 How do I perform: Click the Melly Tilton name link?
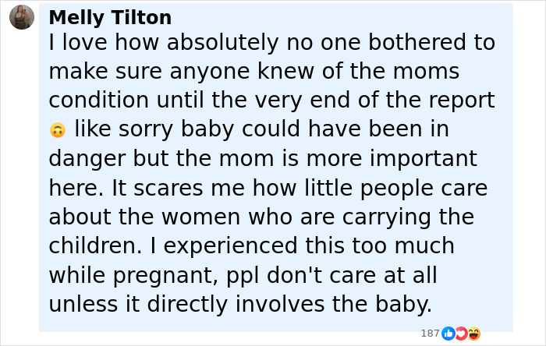click(110, 17)
